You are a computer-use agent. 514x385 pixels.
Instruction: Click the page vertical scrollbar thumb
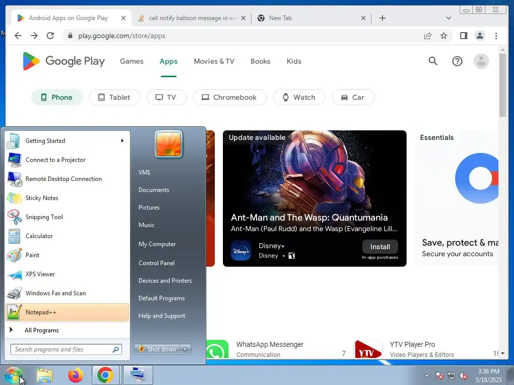click(x=502, y=84)
